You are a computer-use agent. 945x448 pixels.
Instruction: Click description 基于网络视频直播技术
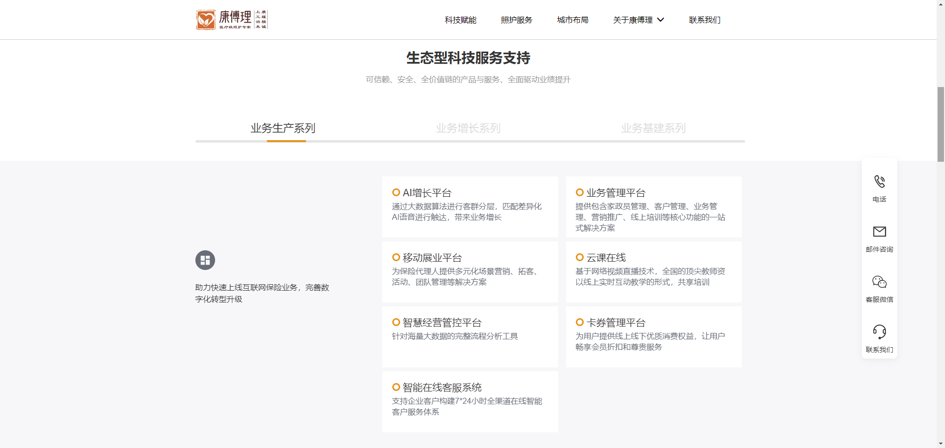(650, 276)
